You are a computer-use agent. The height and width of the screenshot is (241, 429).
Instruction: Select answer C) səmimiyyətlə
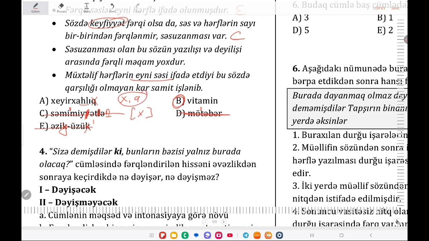[72, 113]
